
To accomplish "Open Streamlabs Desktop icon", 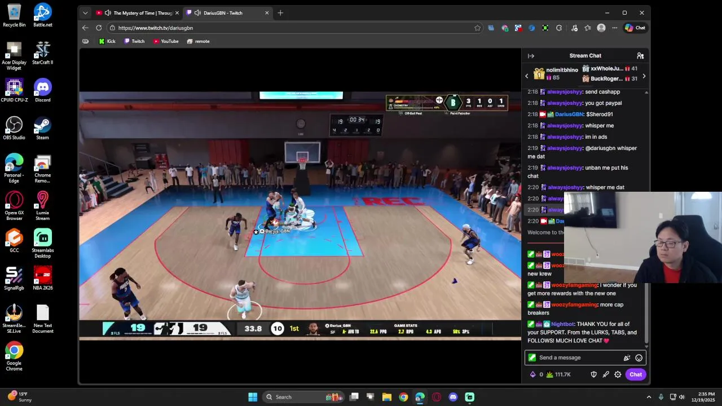I will tap(42, 244).
